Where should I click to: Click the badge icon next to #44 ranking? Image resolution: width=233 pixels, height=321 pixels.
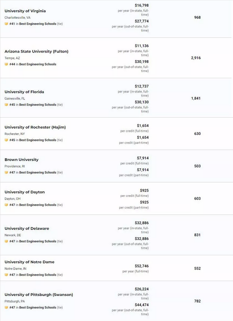[x=6, y=64]
